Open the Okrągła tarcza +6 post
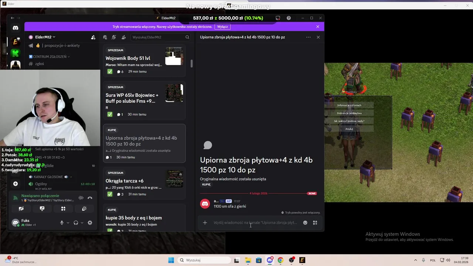The image size is (473, 266). coord(144,184)
